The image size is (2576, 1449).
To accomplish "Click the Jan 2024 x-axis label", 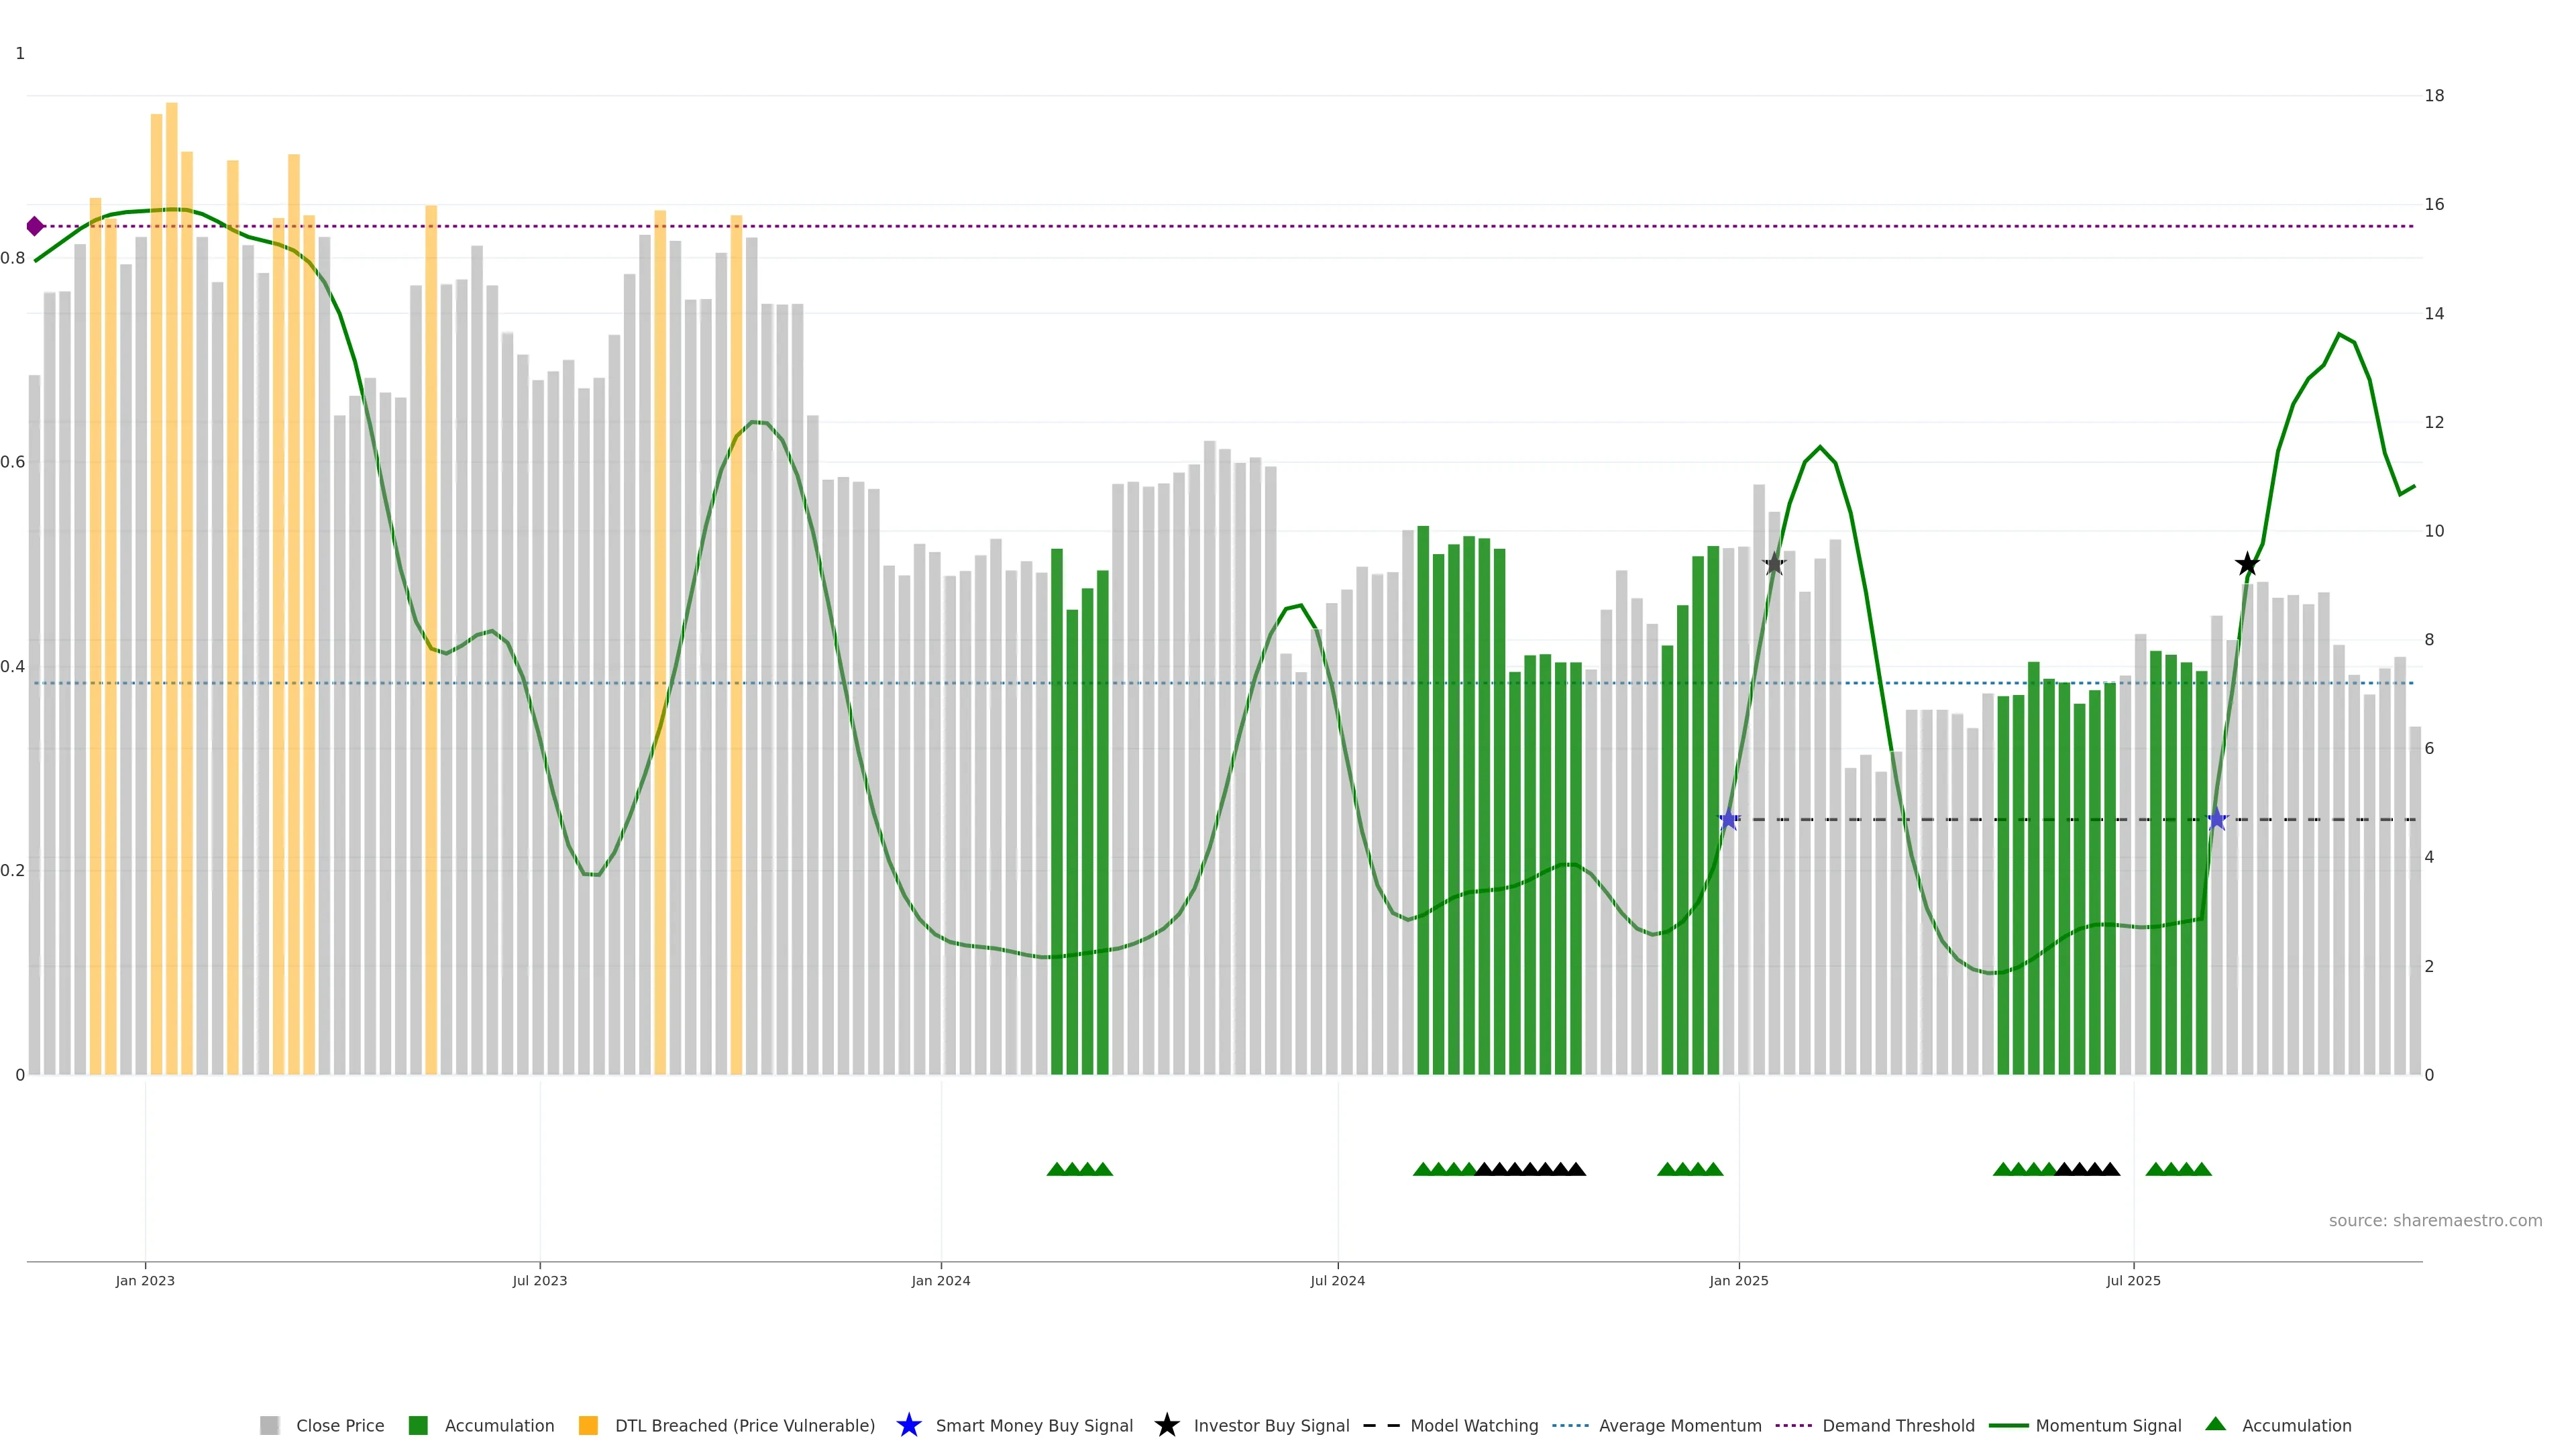I will (x=940, y=1280).
